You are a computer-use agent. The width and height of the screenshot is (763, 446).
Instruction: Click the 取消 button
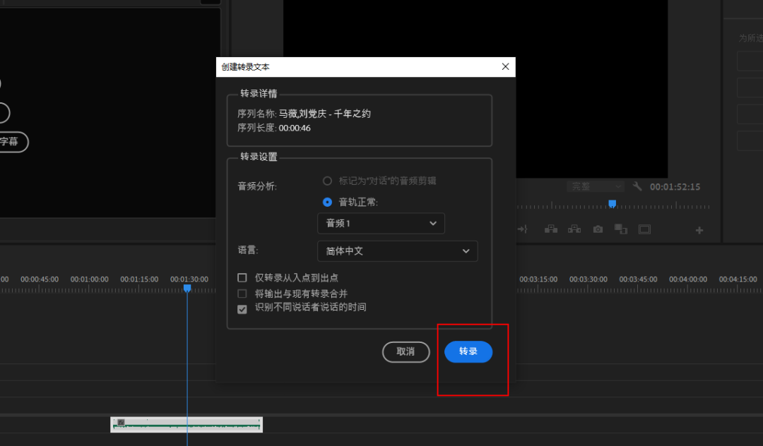click(406, 351)
